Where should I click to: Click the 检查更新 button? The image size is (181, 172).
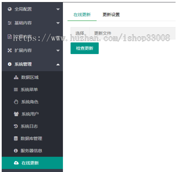85,48
